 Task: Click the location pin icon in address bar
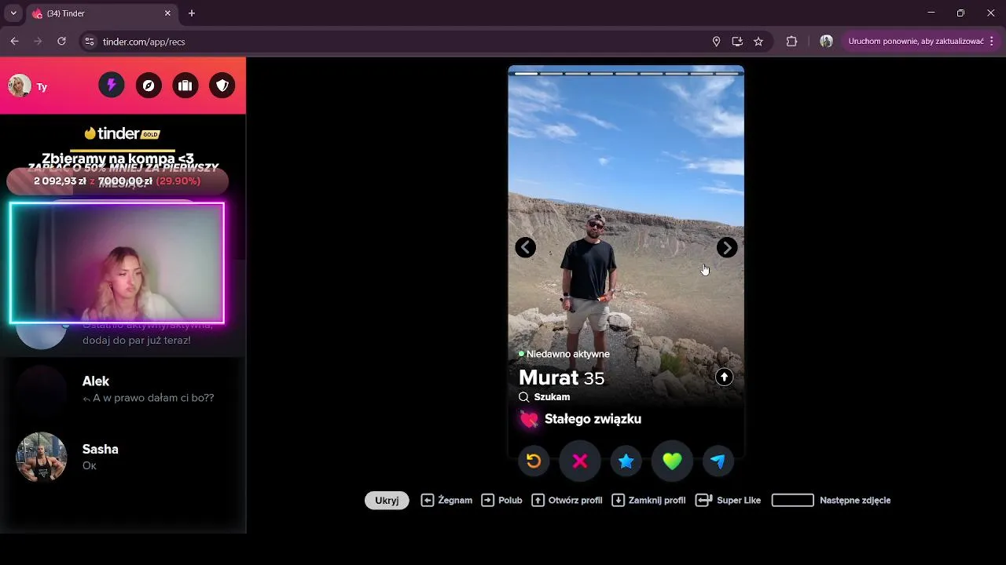(x=716, y=42)
